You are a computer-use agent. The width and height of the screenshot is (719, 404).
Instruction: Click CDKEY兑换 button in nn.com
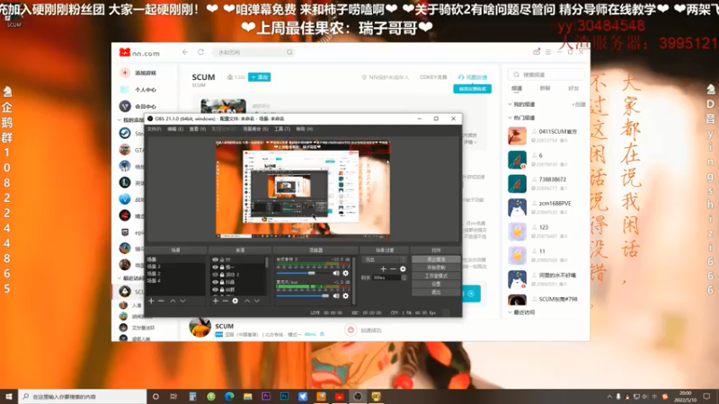pyautogui.click(x=433, y=77)
